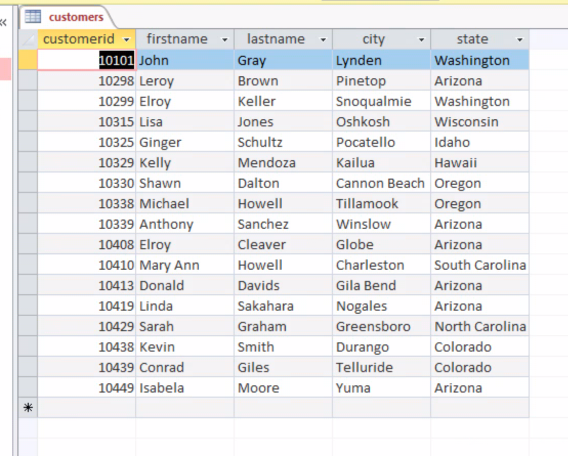Click the city cell Oshkosh

point(382,121)
